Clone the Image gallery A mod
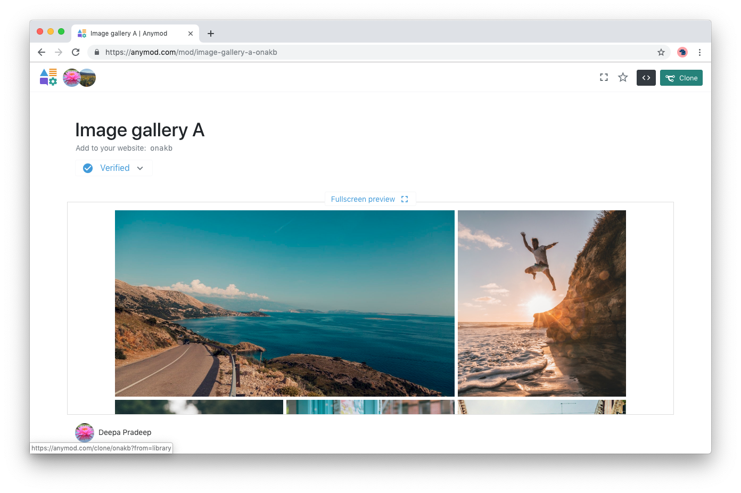 pos(681,78)
